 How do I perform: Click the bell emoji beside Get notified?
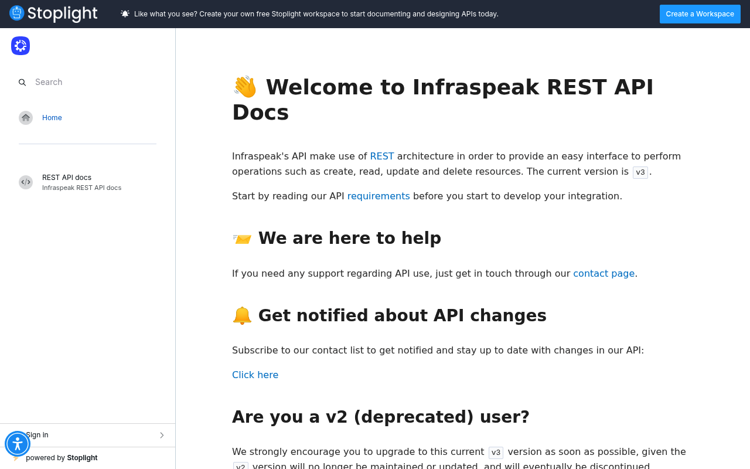[x=242, y=315]
